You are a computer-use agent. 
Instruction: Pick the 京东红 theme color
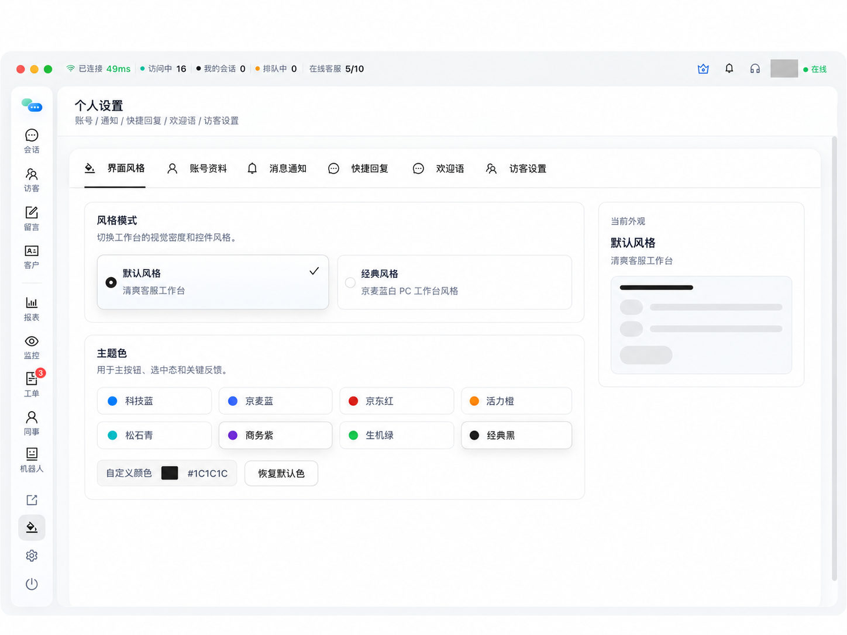click(x=397, y=401)
